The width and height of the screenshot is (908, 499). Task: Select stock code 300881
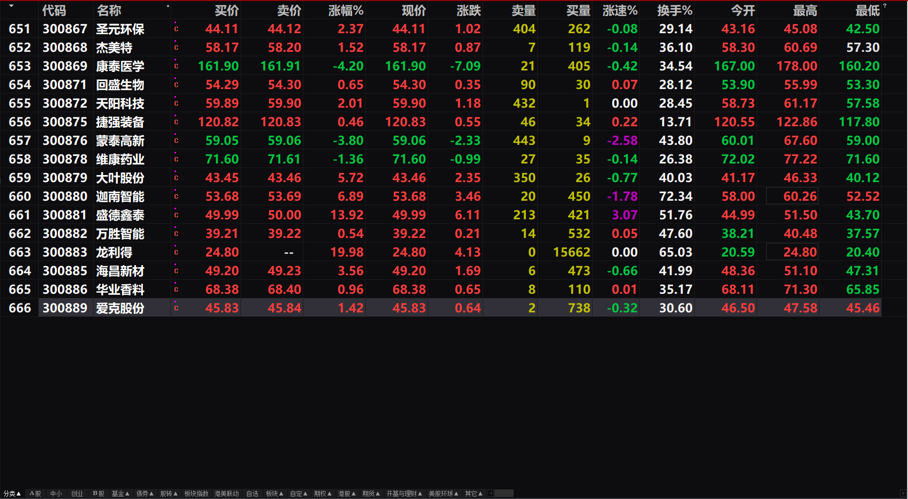point(65,215)
